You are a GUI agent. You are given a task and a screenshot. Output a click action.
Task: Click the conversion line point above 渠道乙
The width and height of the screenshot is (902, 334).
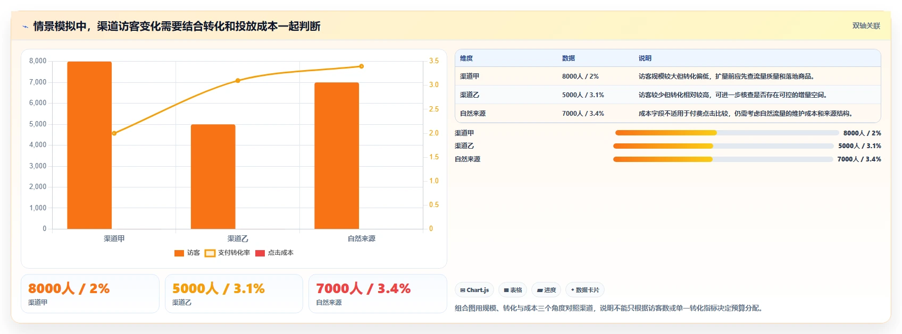(x=238, y=81)
